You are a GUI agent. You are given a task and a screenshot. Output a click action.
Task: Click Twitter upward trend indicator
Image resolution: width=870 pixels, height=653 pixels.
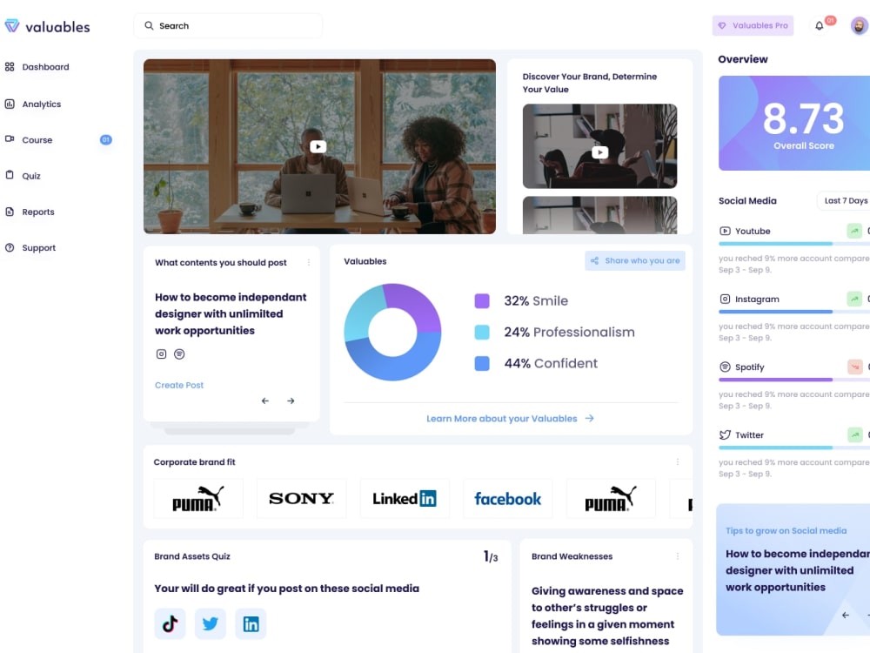pos(854,434)
